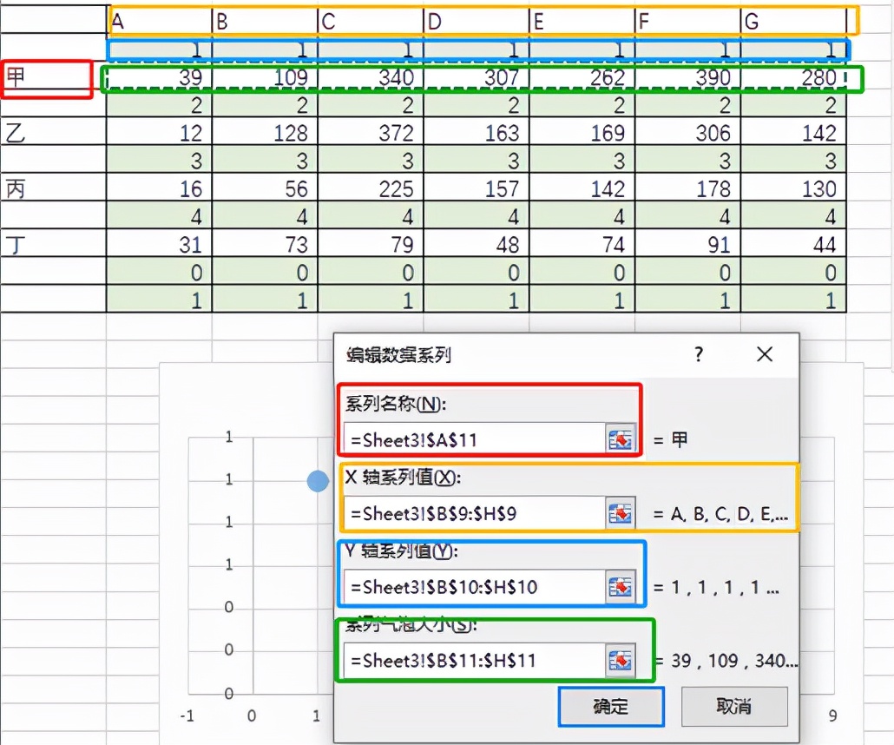This screenshot has width=894, height=745.
Task: Select the cell with value 225
Action: (369, 188)
